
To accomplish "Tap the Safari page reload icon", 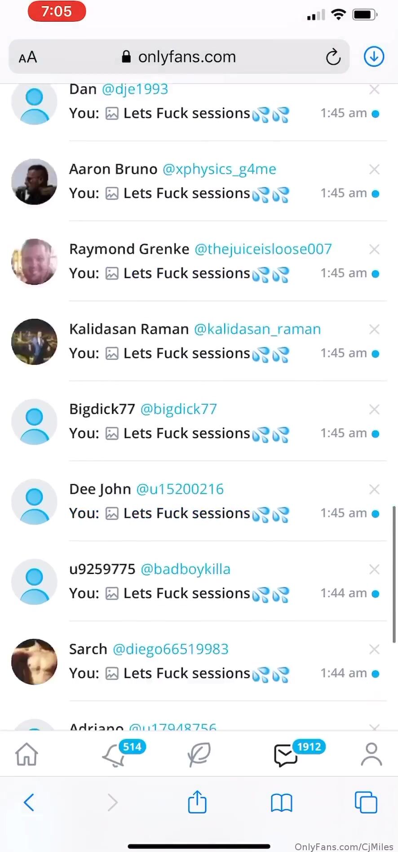I will 333,57.
